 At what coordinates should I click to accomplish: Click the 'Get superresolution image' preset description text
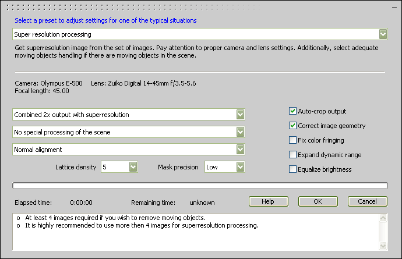tap(196, 51)
